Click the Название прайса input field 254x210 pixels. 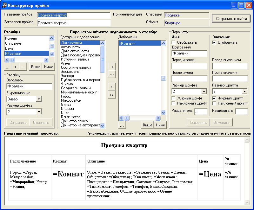[x=74, y=15]
